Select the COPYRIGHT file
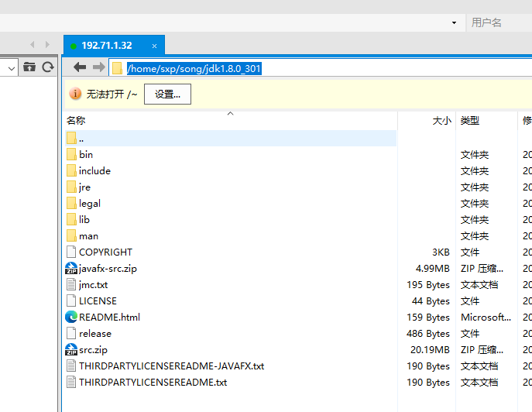Viewport: 532px width, 412px height. pos(105,252)
